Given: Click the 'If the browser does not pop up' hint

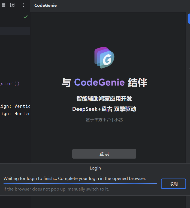Looking at the screenshot, I should coord(56,189).
